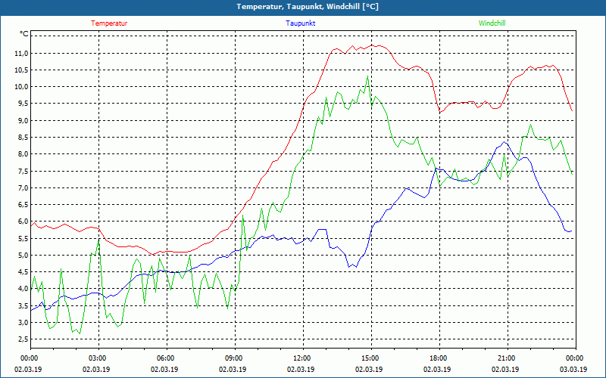Click the 6,0 y-axis value
This screenshot has width=606, height=378.
click(23, 222)
